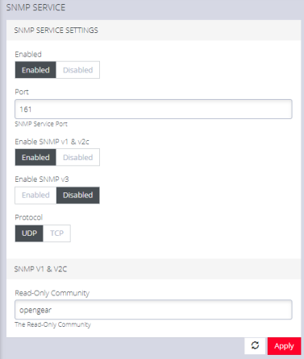Select Disabled for SNMP v3
Image resolution: width=304 pixels, height=359 pixels.
pyautogui.click(x=78, y=195)
